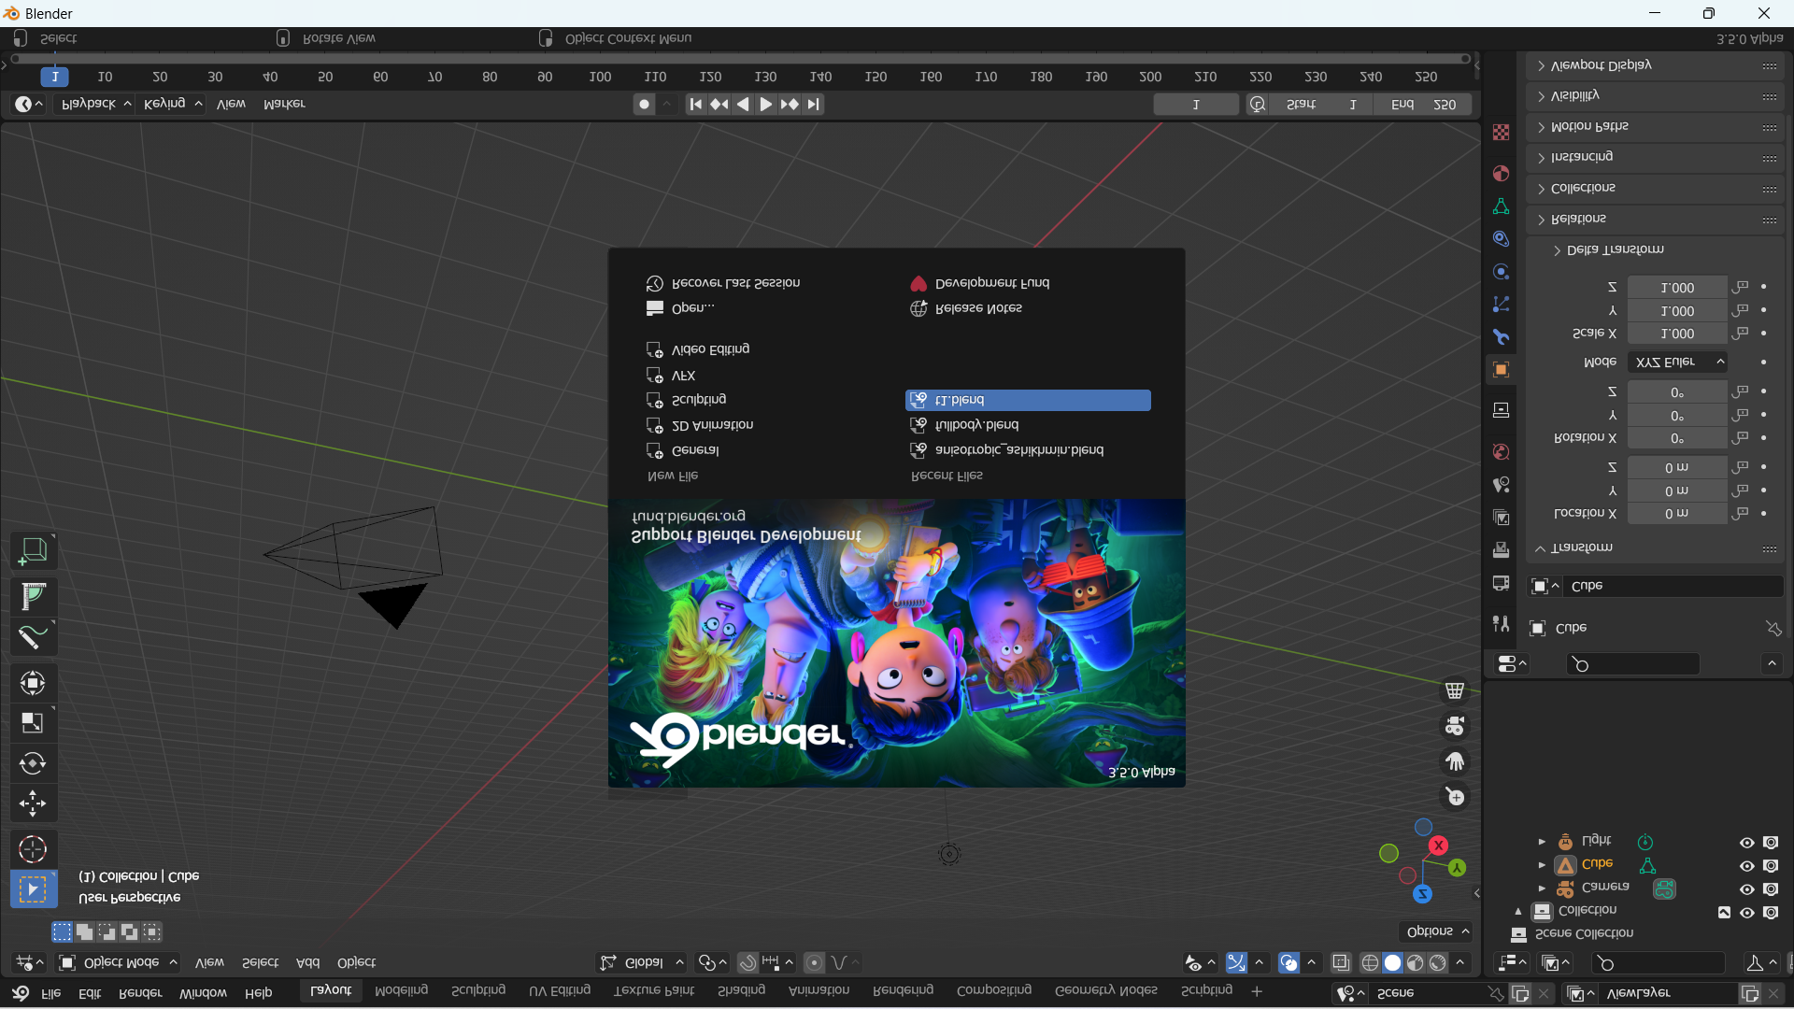Screen dimensions: 1794x1009
Task: Open the Shading workspace tab
Action: point(741,990)
